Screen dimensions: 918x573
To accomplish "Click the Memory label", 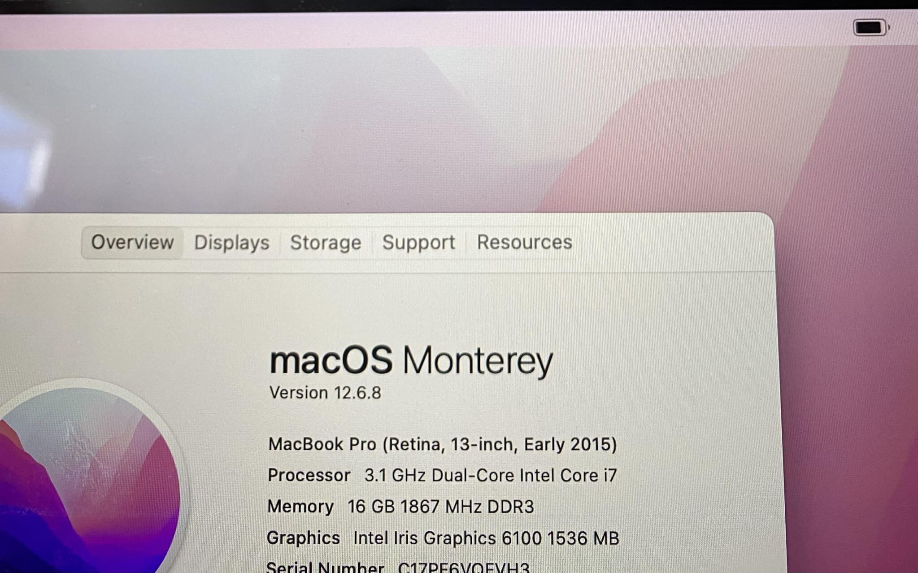I will 300,507.
